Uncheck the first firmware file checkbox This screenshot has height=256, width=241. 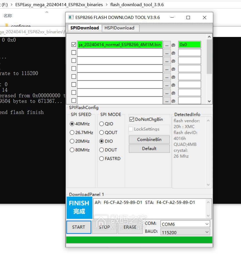74,44
